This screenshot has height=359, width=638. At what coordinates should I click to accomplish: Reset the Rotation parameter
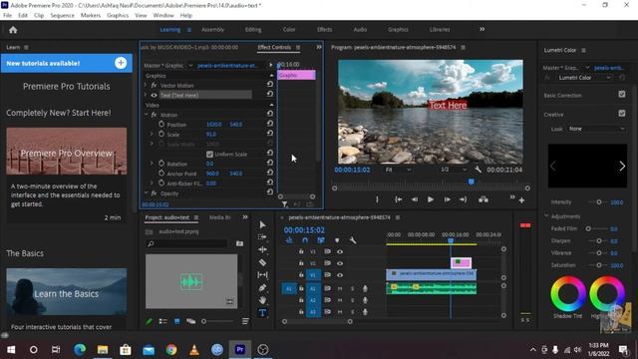tap(270, 163)
